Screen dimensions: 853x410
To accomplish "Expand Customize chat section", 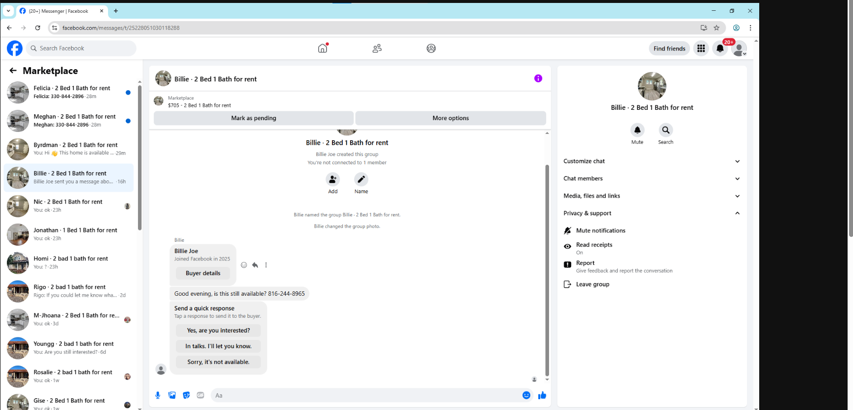I will [x=652, y=161].
